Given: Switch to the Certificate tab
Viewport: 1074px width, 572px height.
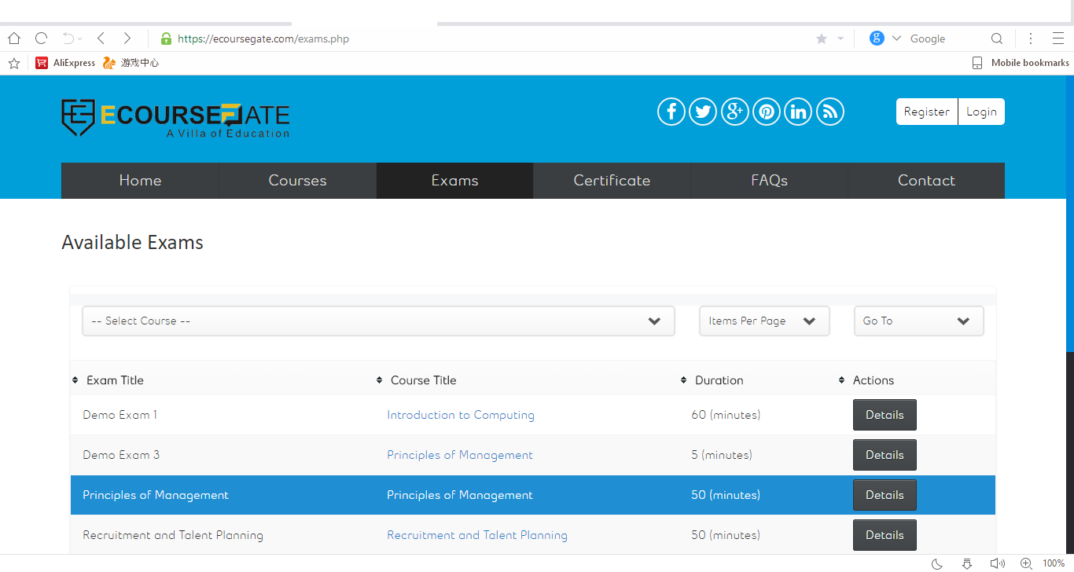Looking at the screenshot, I should pyautogui.click(x=612, y=180).
